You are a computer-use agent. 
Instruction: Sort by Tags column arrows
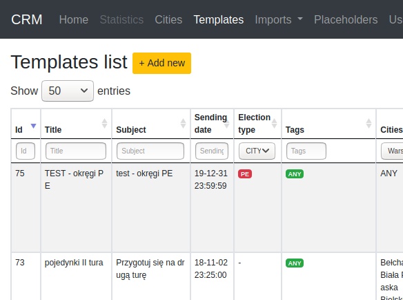coord(368,123)
